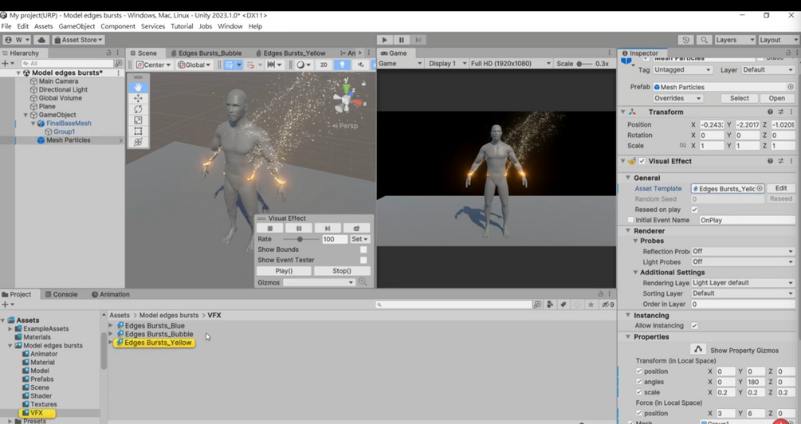This screenshot has width=801, height=424.
Task: Select the Scale tool in Scene toolbar
Action: [x=138, y=120]
